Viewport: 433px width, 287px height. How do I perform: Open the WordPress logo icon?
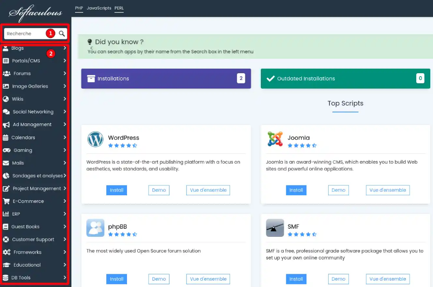coord(95,139)
